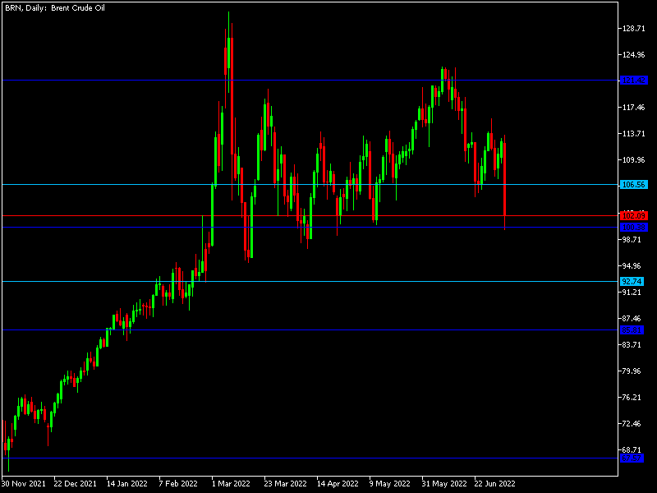
Task: Click the '22 Dec 2021' date label
Action: 75,484
